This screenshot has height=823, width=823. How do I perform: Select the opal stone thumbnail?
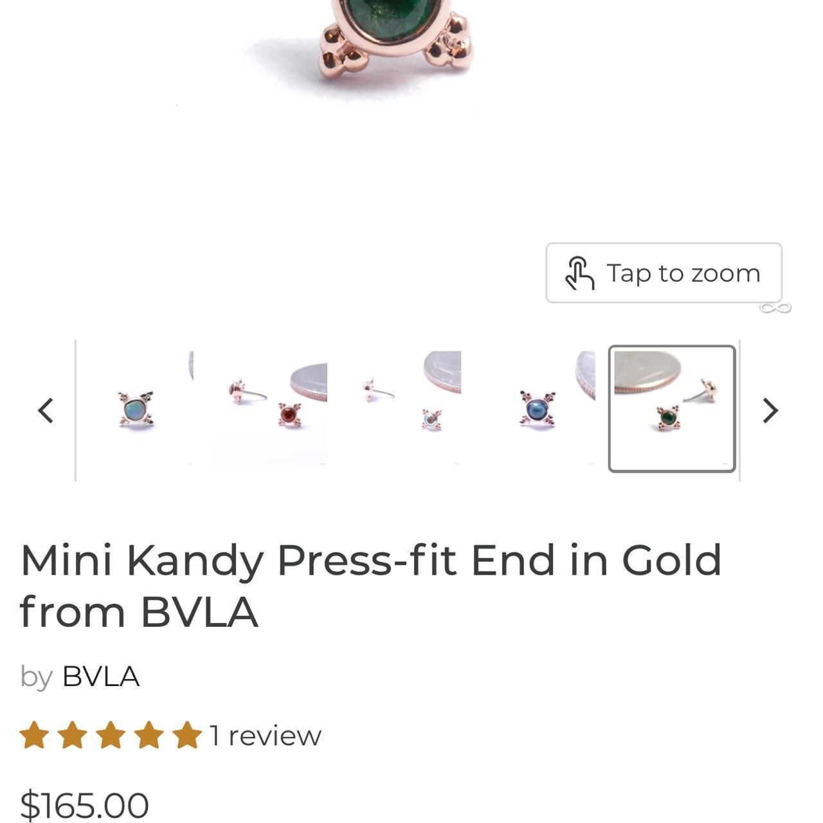(136, 408)
